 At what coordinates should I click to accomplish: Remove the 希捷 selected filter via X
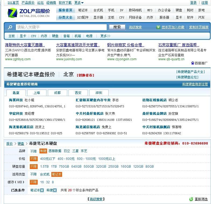click(x=55, y=190)
